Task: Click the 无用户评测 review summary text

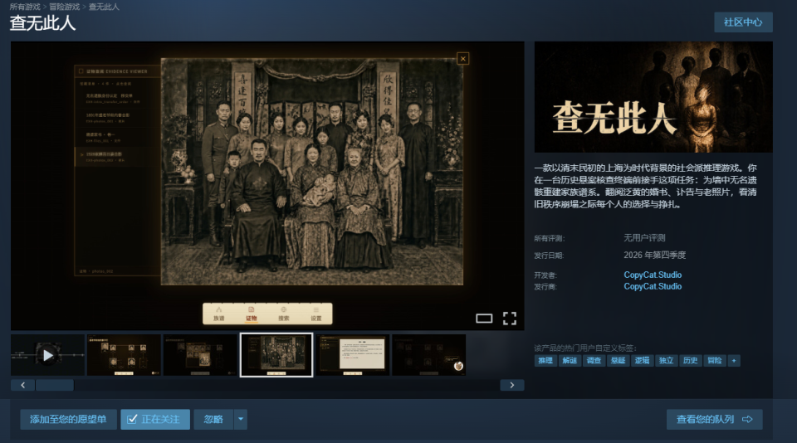Action: (x=644, y=238)
